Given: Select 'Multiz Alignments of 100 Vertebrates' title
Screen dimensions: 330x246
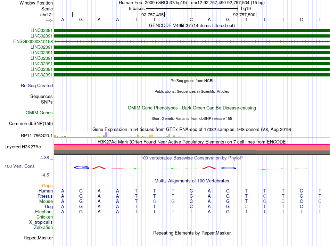Looking at the screenshot, I should 192,181.
